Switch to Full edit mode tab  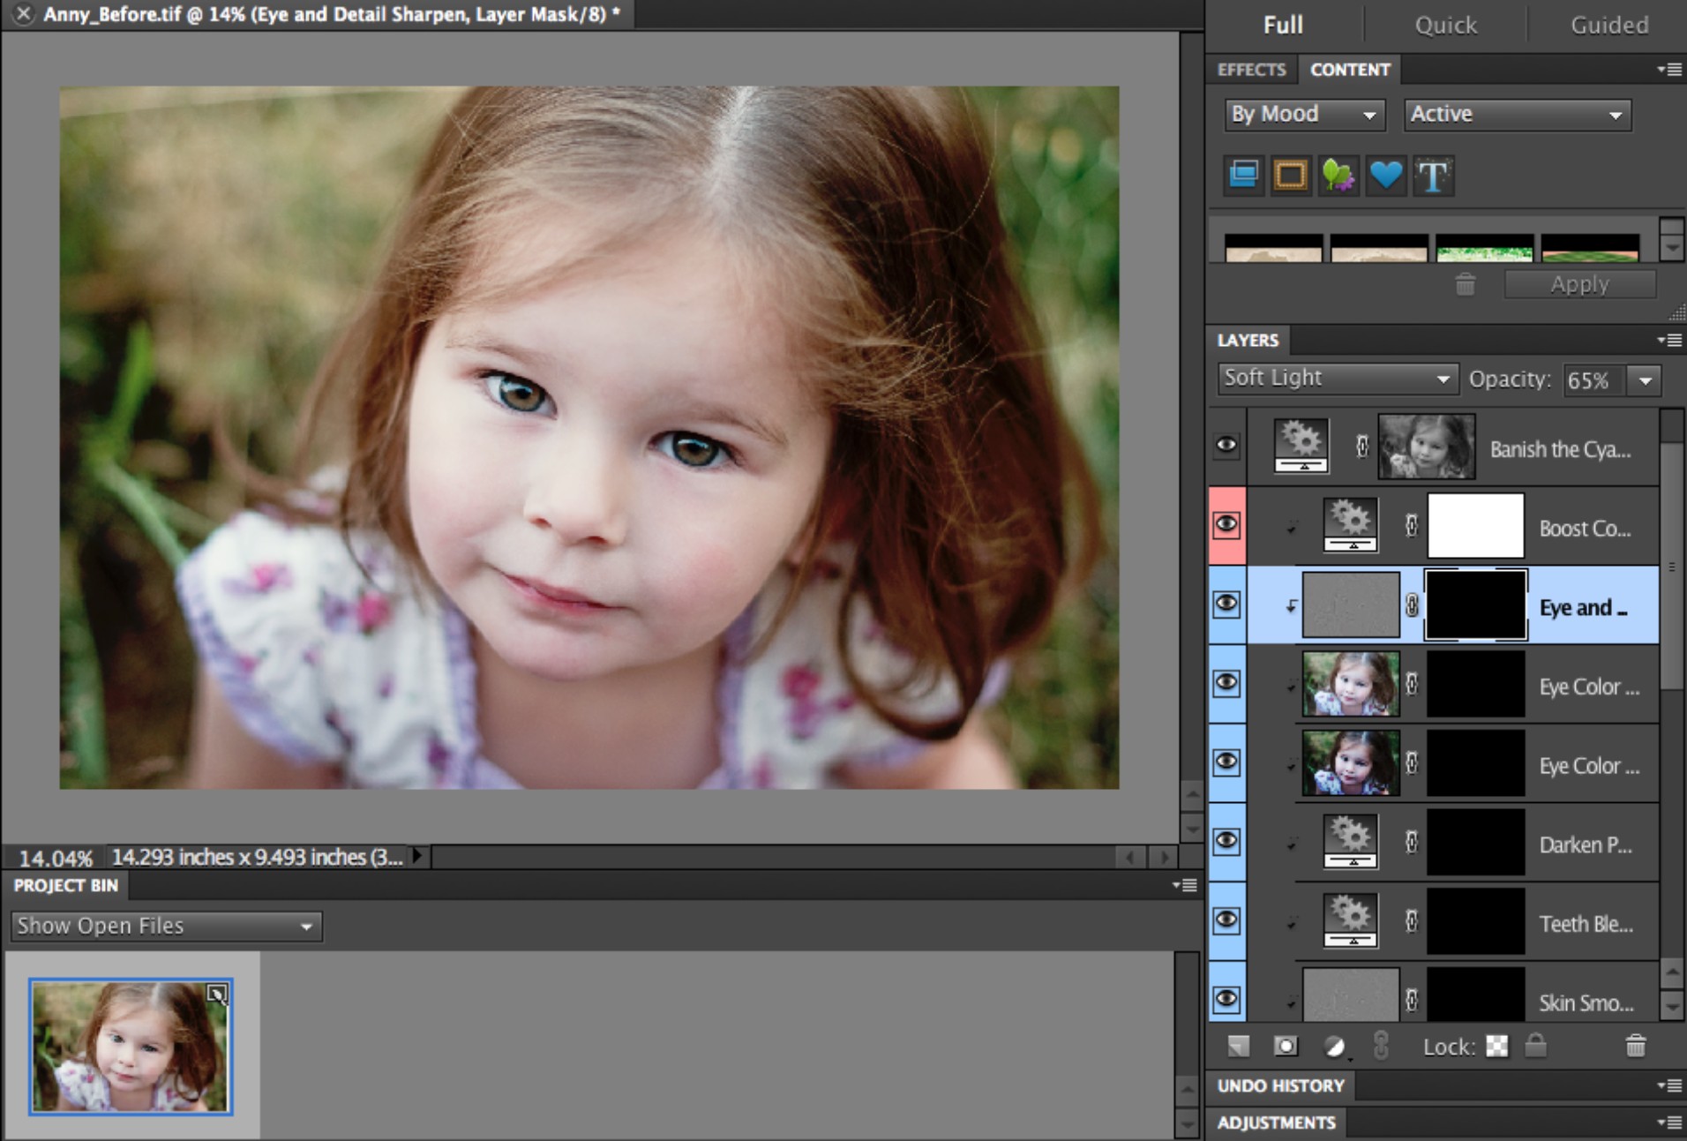[1283, 25]
